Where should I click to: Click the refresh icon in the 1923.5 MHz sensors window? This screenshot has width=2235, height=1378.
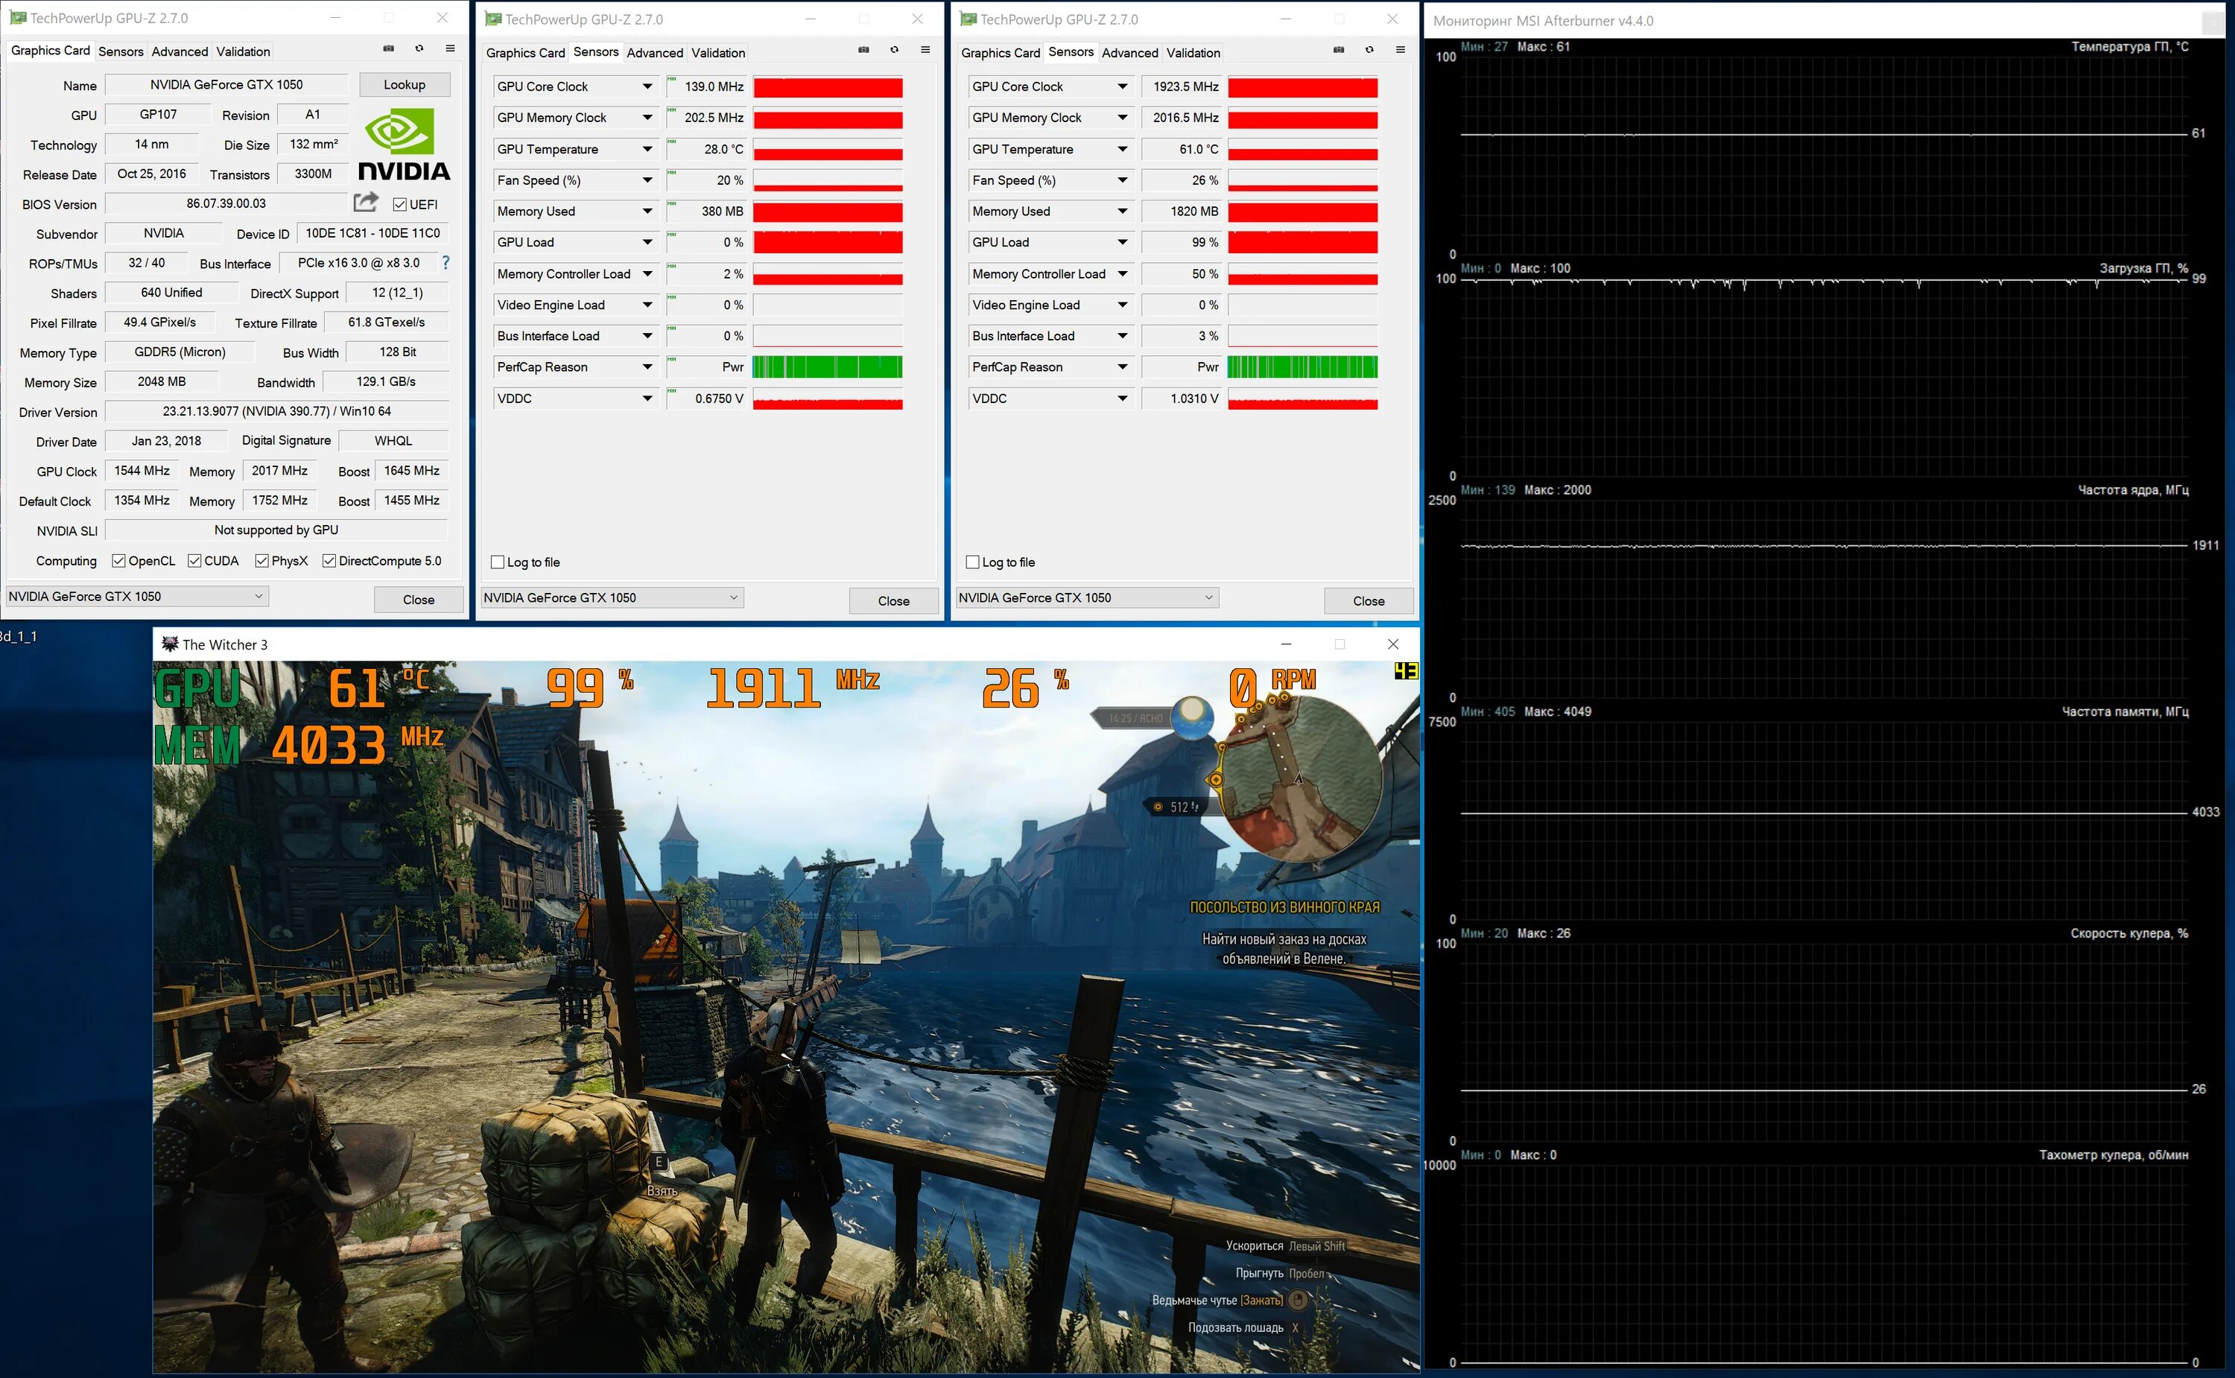coord(1369,50)
